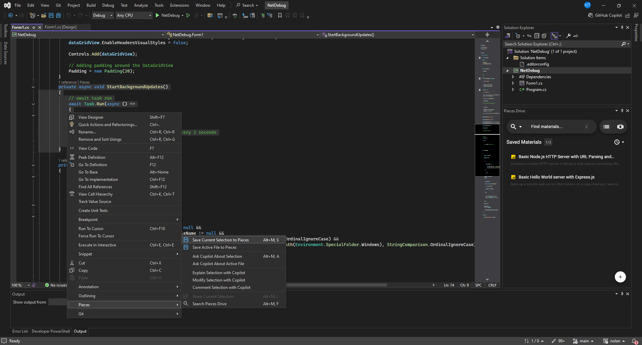Choose Go To Definition in context menu
The image size is (642, 345).
[x=124, y=165]
